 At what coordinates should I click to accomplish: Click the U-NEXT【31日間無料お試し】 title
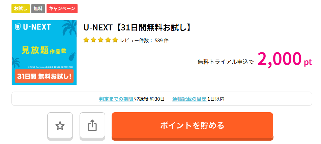pyautogui.click(x=137, y=28)
